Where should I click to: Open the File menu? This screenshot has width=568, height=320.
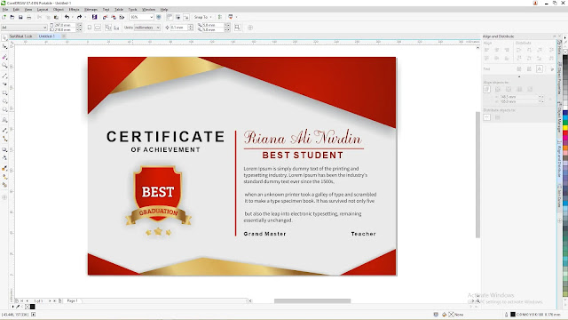[x=5, y=10]
